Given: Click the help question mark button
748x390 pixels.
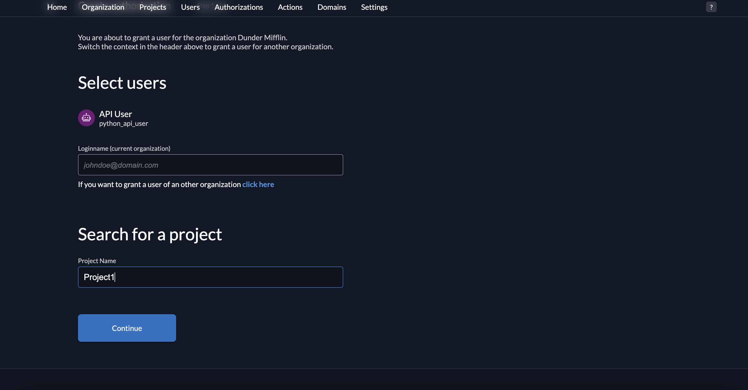Looking at the screenshot, I should pyautogui.click(x=711, y=7).
